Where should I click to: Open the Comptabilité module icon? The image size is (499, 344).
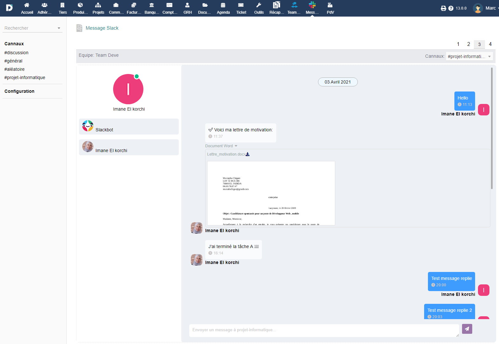point(170,5)
